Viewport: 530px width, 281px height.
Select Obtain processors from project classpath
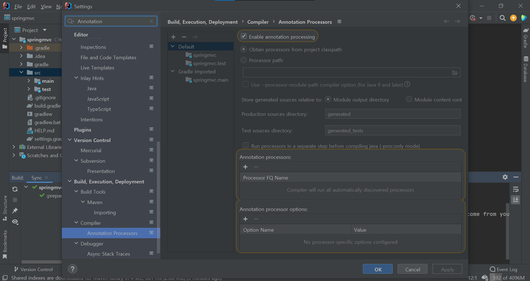(x=243, y=49)
